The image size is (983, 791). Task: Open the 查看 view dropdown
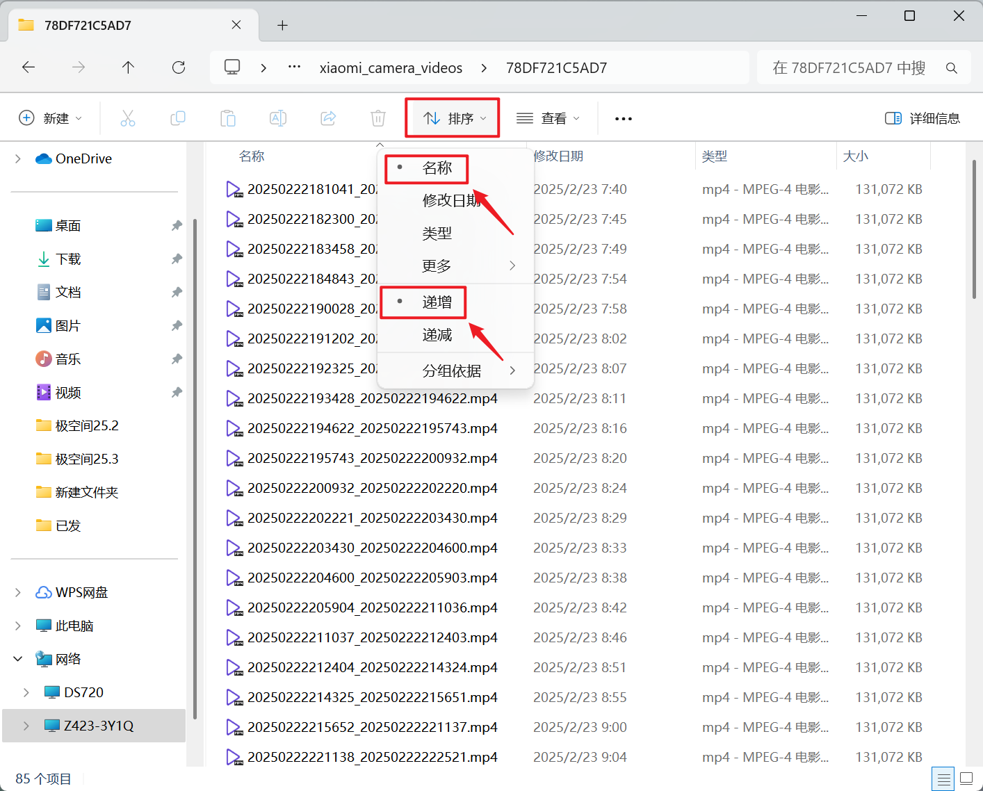coord(548,118)
